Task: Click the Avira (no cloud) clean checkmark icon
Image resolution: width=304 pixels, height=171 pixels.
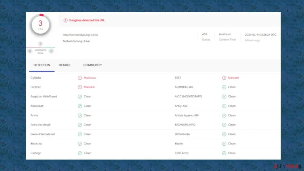Action: pos(80,125)
